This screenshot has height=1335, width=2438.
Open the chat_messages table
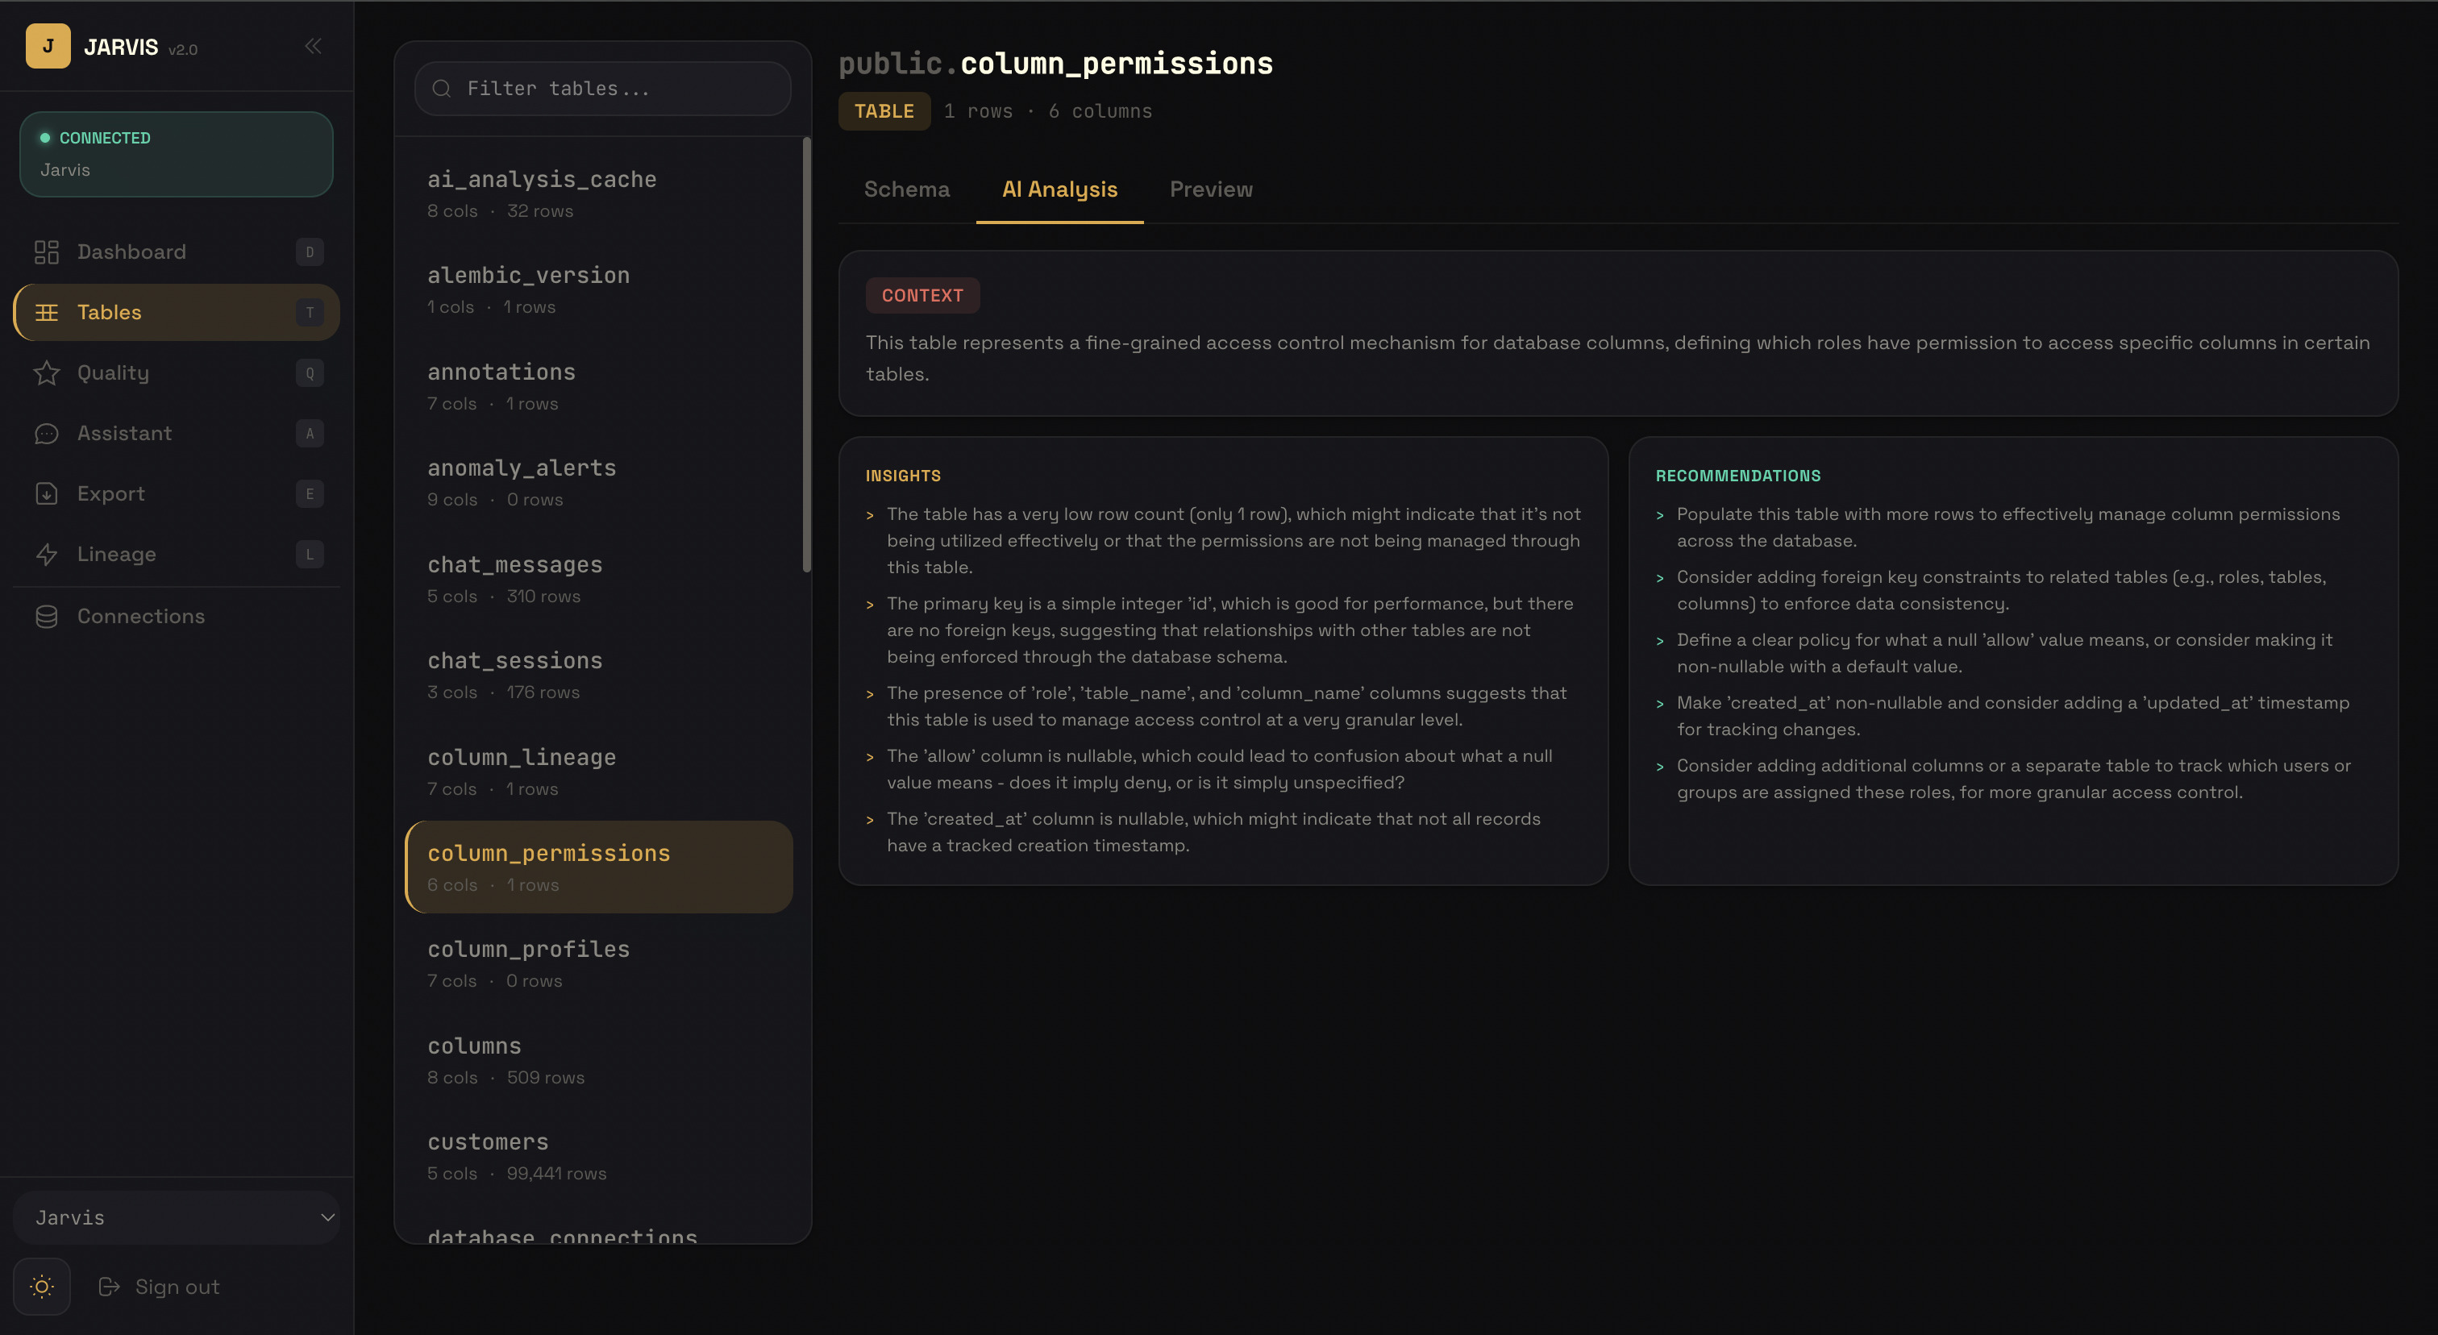tap(599, 579)
